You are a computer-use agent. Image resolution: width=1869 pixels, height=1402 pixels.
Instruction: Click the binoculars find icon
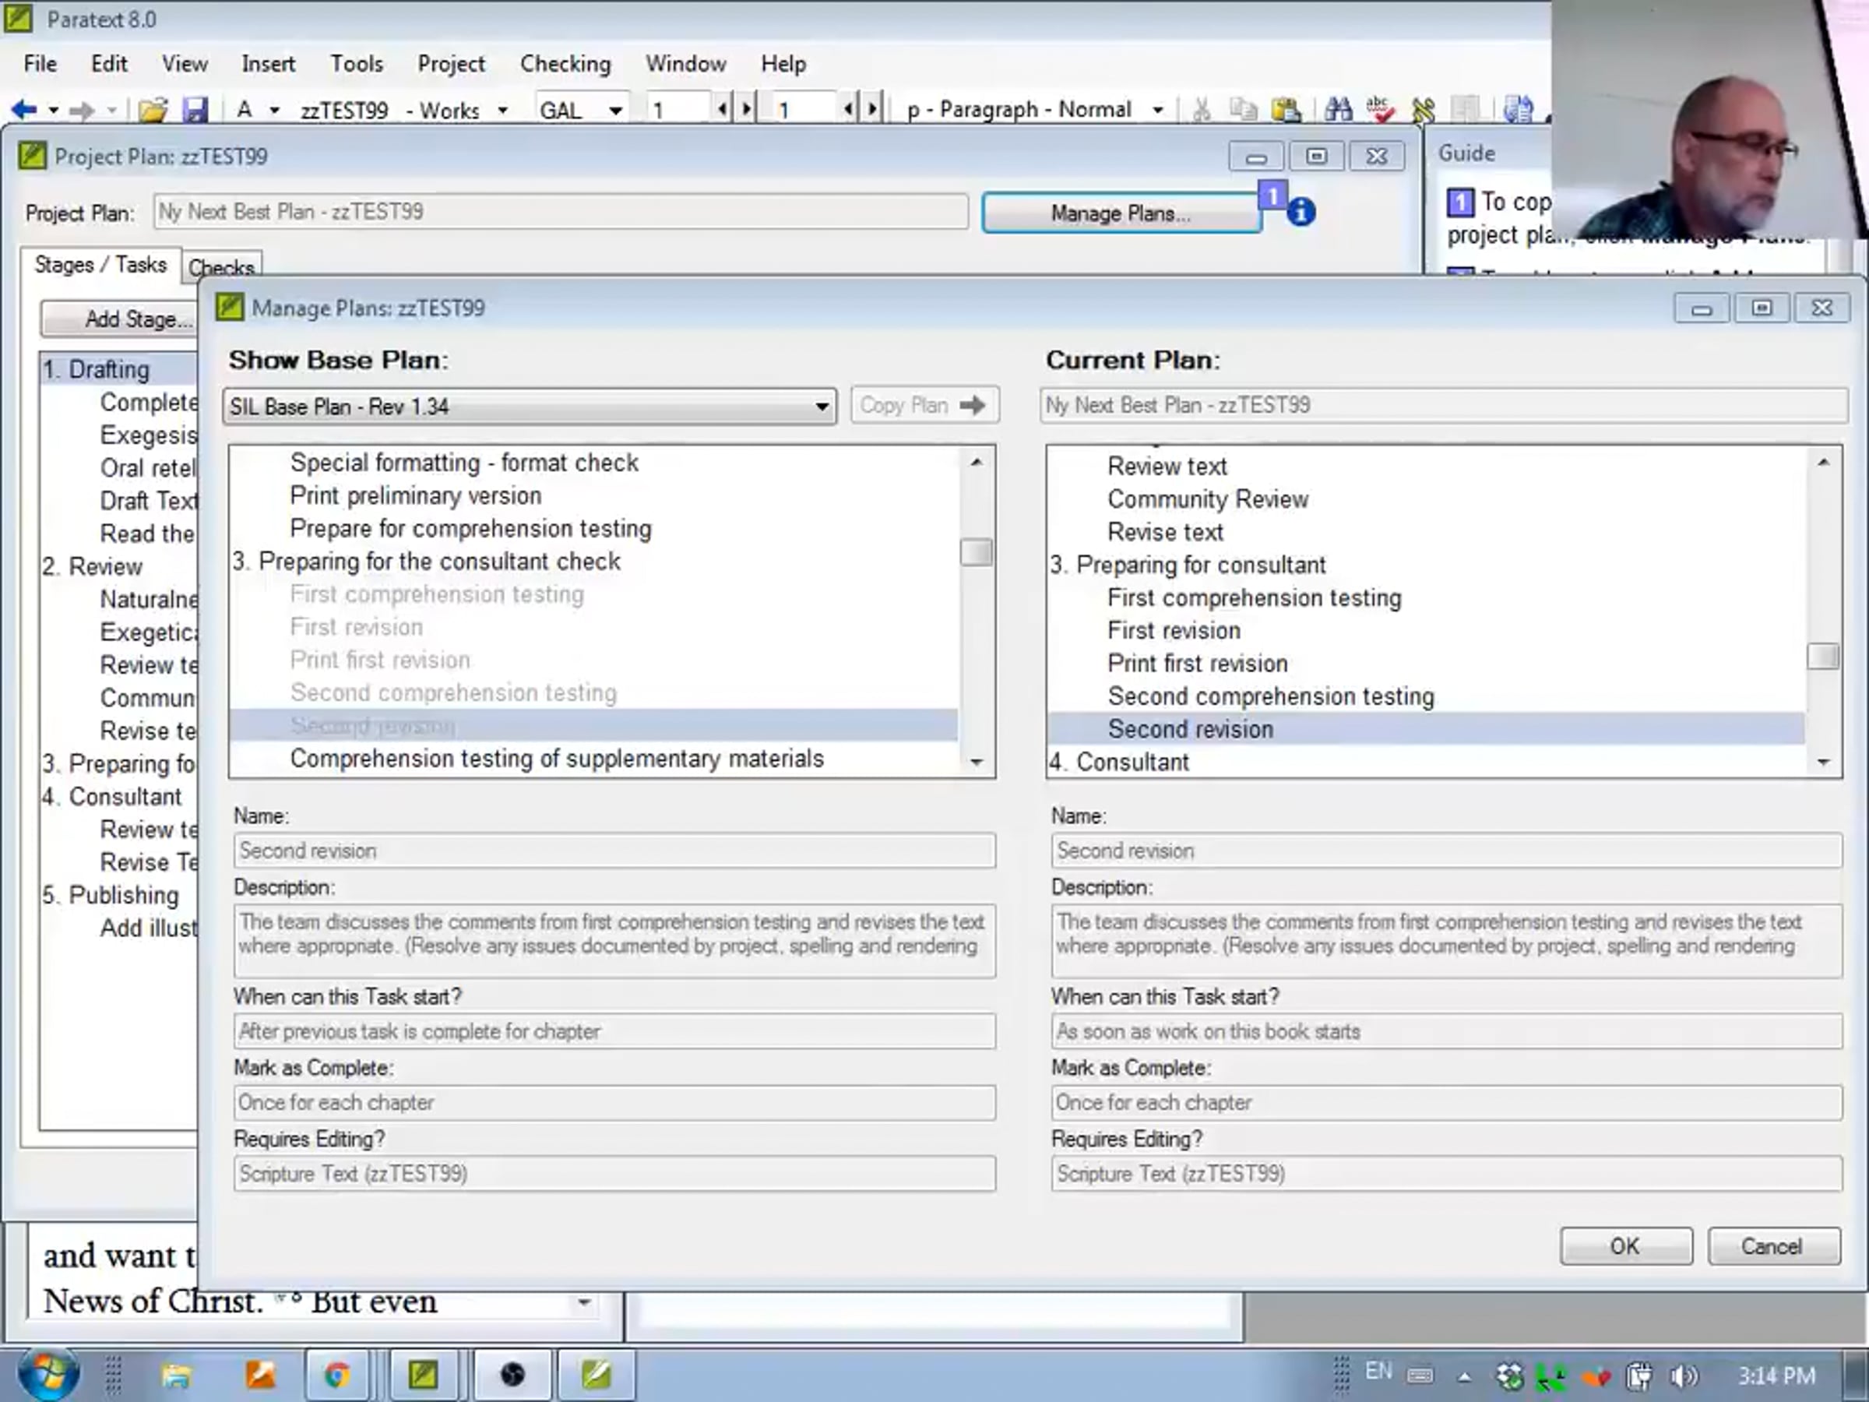[x=1338, y=109]
